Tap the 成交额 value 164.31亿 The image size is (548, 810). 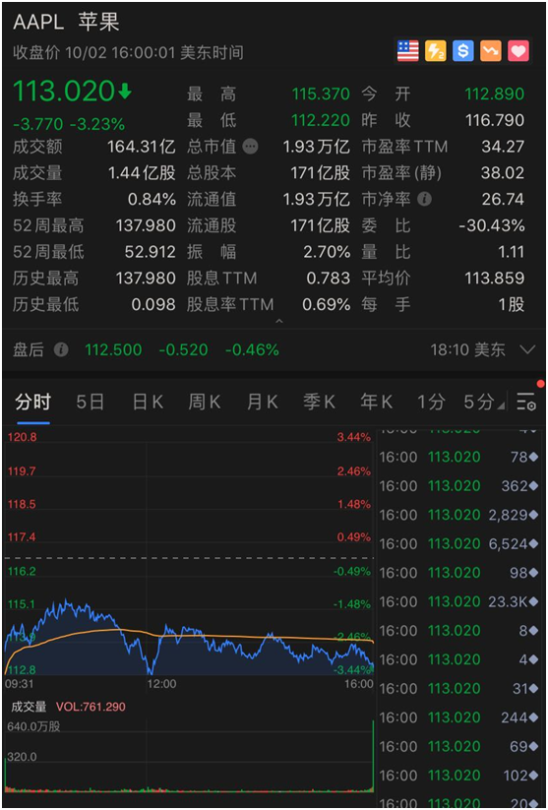[142, 147]
